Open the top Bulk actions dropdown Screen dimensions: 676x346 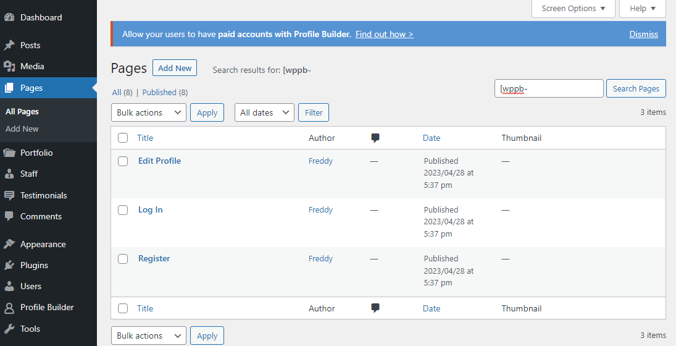point(148,112)
